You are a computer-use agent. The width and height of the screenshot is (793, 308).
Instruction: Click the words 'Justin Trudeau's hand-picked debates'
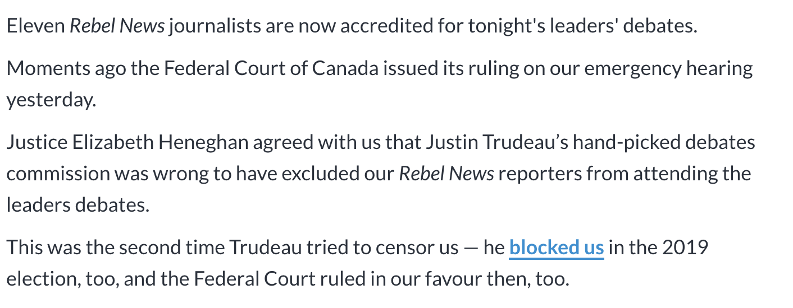click(590, 142)
